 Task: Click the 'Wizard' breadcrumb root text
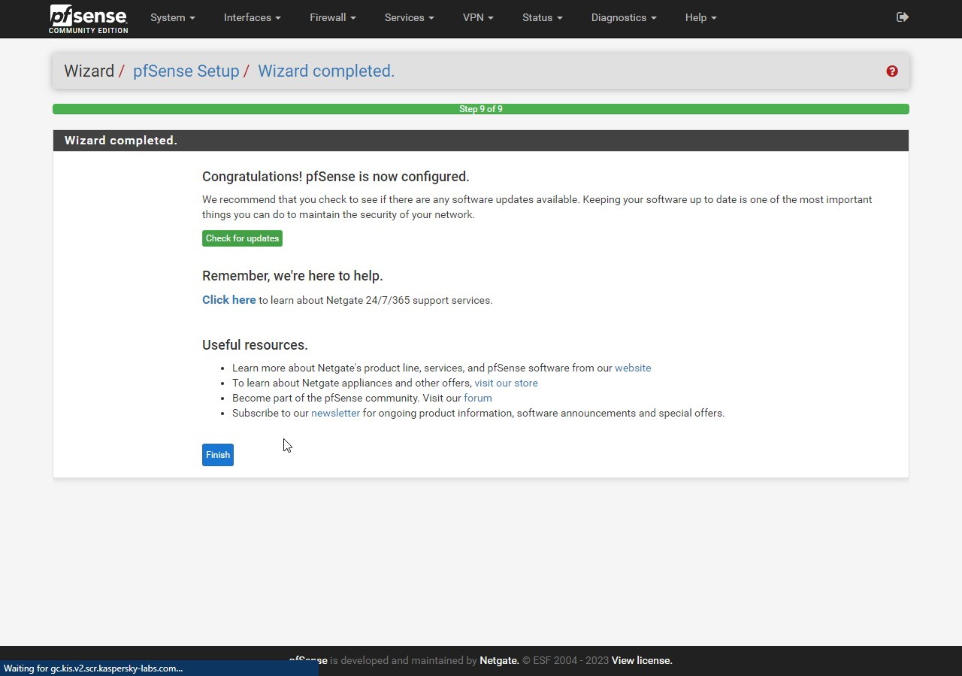click(x=89, y=71)
